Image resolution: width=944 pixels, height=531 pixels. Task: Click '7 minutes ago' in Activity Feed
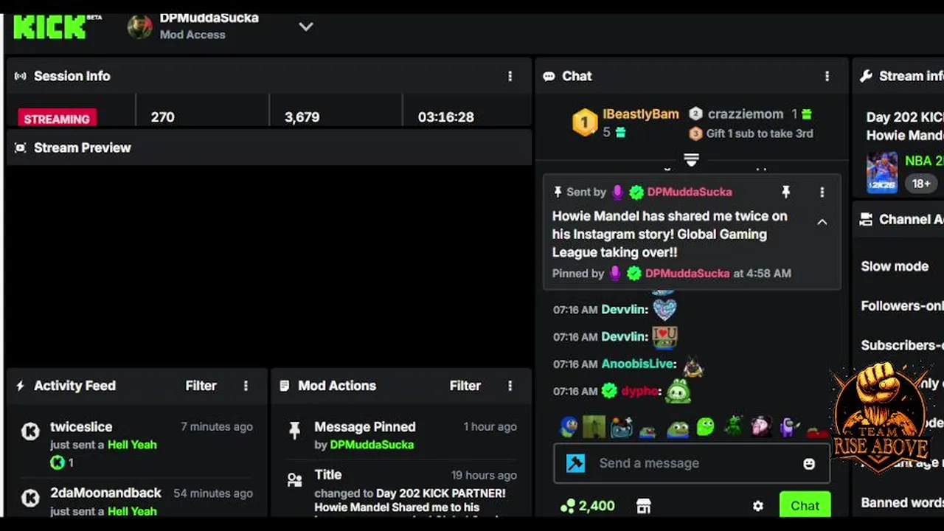(217, 427)
